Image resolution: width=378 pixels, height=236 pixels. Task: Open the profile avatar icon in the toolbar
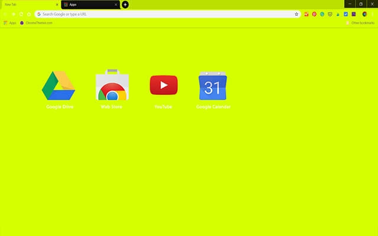[x=364, y=14]
